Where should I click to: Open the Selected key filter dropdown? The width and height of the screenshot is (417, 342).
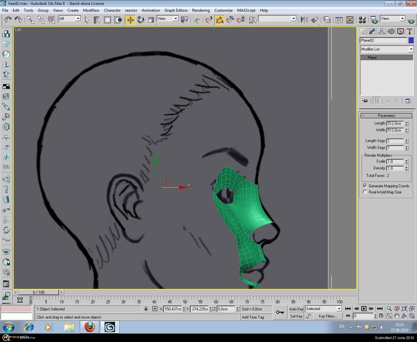(340, 309)
